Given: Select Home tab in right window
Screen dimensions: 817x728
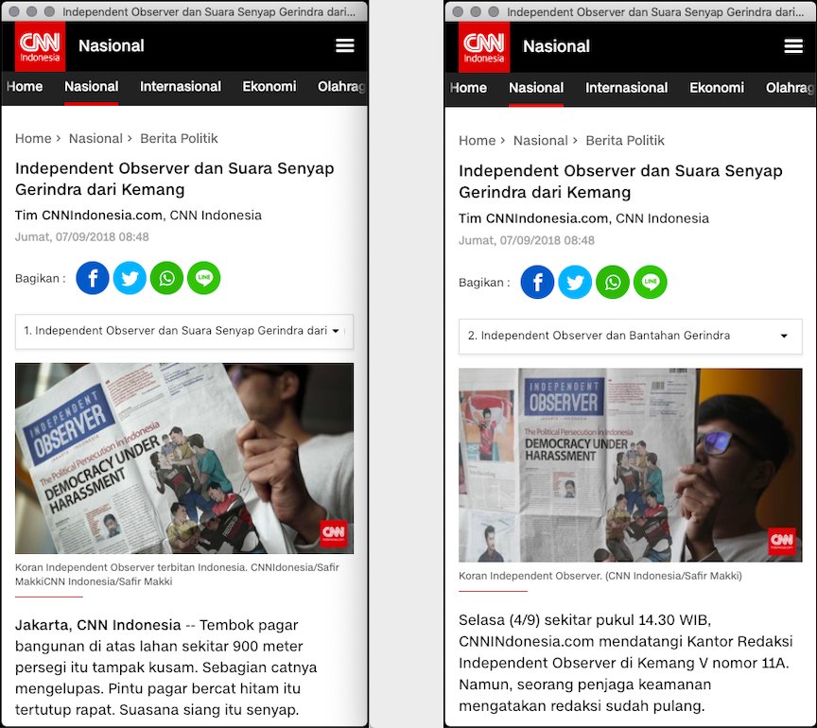Looking at the screenshot, I should [x=468, y=88].
